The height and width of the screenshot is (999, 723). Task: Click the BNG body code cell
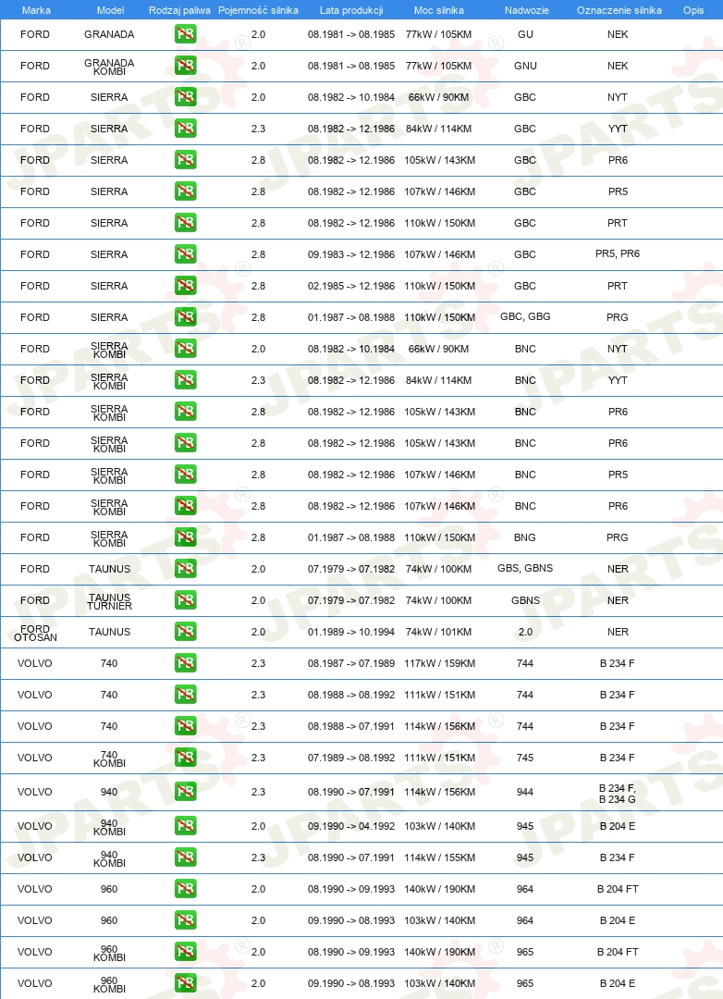point(525,537)
